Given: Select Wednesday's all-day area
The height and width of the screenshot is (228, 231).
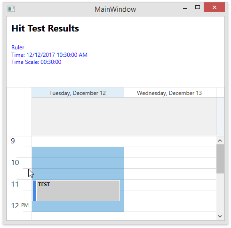Looking at the screenshot, I should [170, 116].
